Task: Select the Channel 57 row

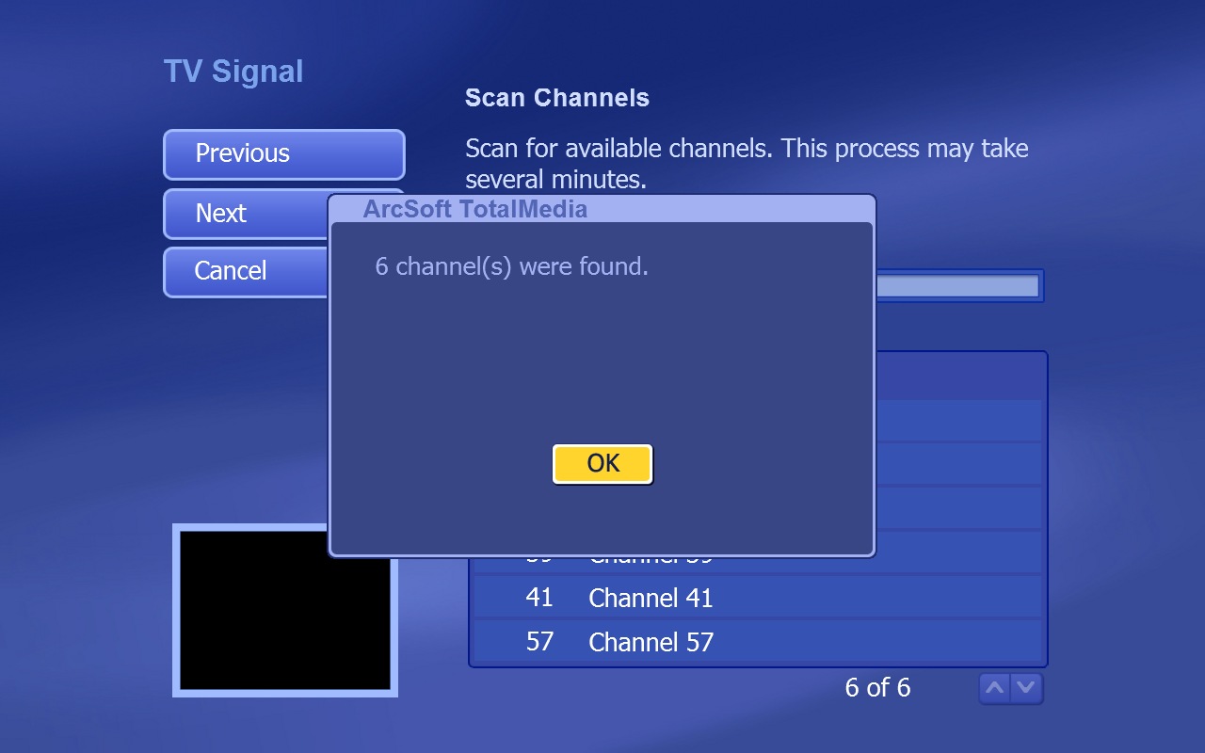Action: pos(758,642)
